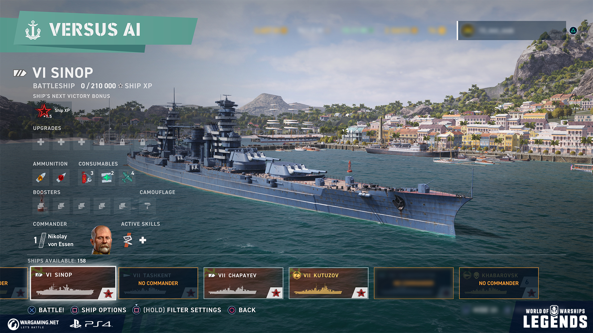This screenshot has width=593, height=333.
Task: Open Ship Options
Action: (x=99, y=310)
